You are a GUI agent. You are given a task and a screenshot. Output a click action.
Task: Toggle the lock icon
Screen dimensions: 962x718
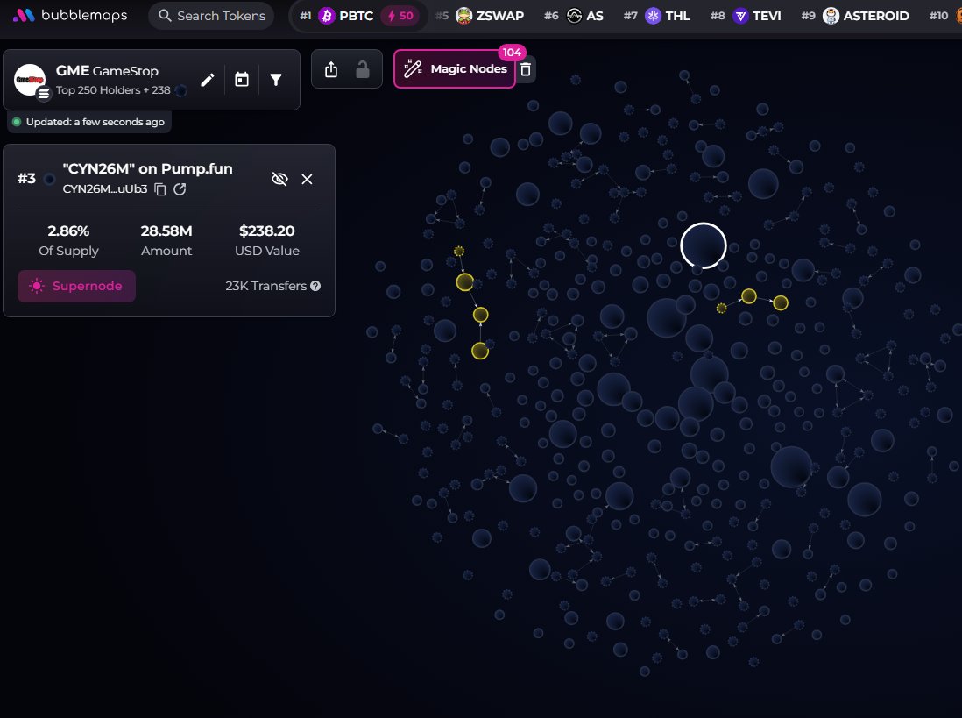coord(363,69)
